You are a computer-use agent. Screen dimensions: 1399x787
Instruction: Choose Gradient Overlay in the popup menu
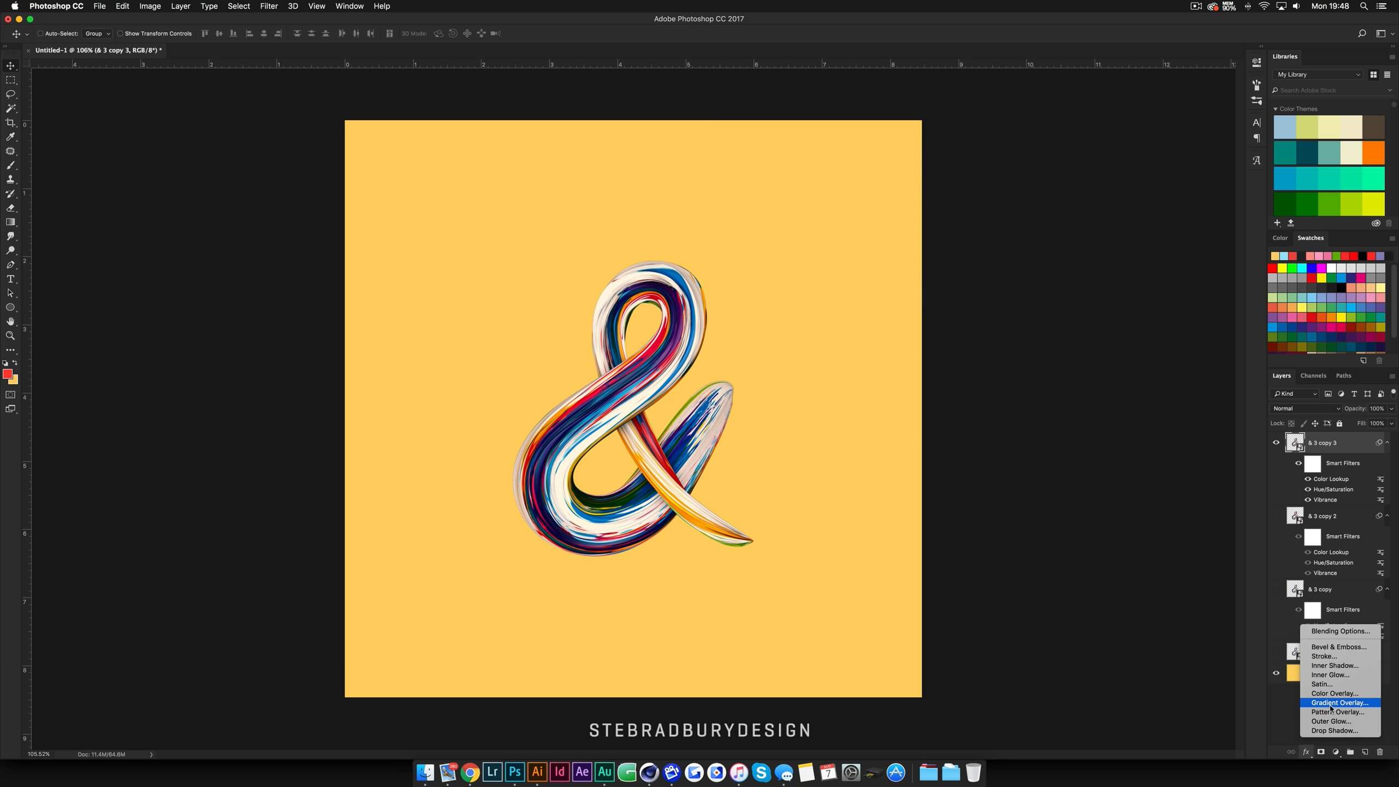coord(1339,703)
